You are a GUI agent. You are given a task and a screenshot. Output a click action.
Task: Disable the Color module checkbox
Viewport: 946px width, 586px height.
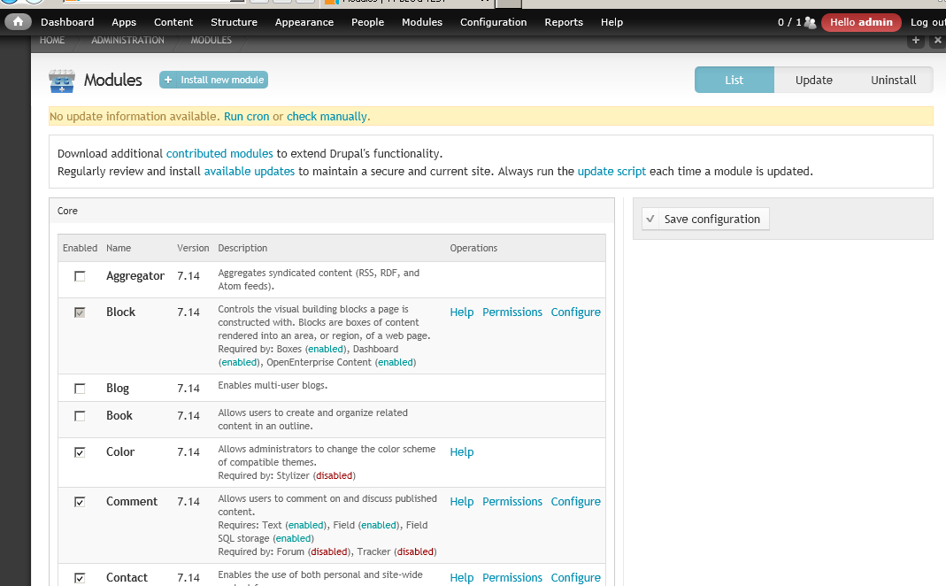(x=80, y=452)
